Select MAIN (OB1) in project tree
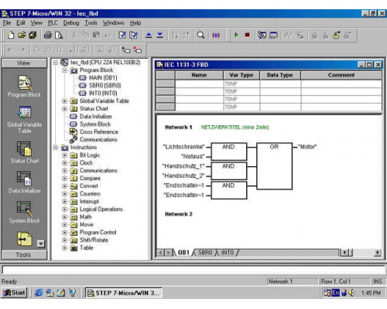387x309 pixels. pos(103,78)
